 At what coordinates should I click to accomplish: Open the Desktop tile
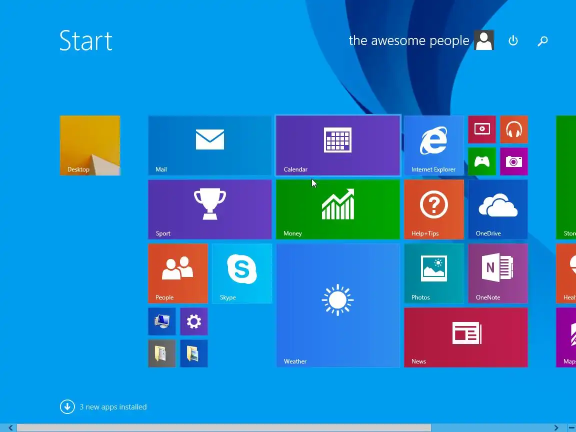point(90,145)
